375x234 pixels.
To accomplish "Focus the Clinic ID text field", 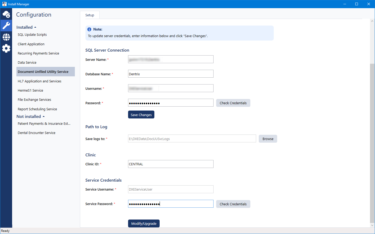I will click(170, 164).
